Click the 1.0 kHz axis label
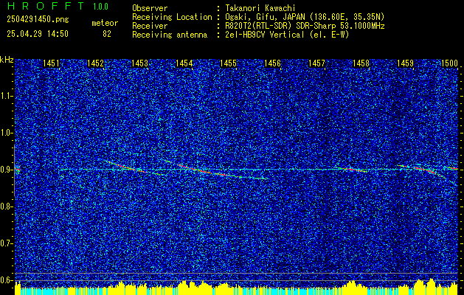464x295 pixels. (6, 133)
